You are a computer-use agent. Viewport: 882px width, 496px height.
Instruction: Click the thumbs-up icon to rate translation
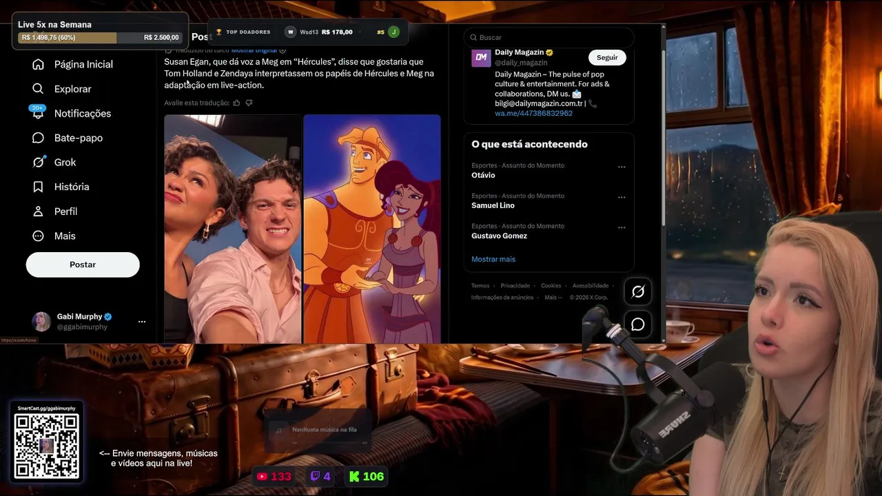(236, 103)
